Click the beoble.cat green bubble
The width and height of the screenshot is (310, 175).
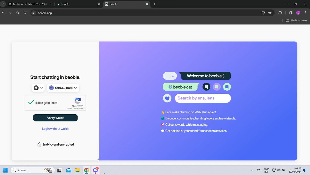pyautogui.click(x=181, y=87)
